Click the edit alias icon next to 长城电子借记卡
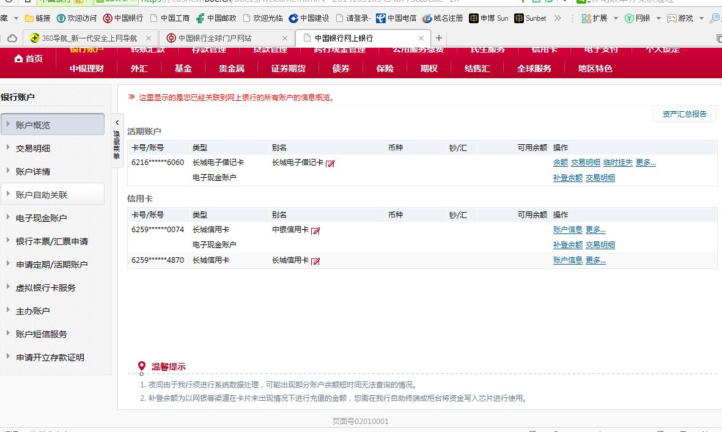The image size is (722, 432). (330, 163)
